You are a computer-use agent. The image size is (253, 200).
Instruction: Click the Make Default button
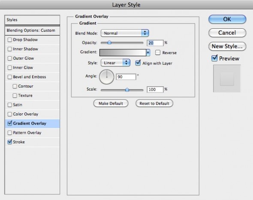click(x=111, y=103)
